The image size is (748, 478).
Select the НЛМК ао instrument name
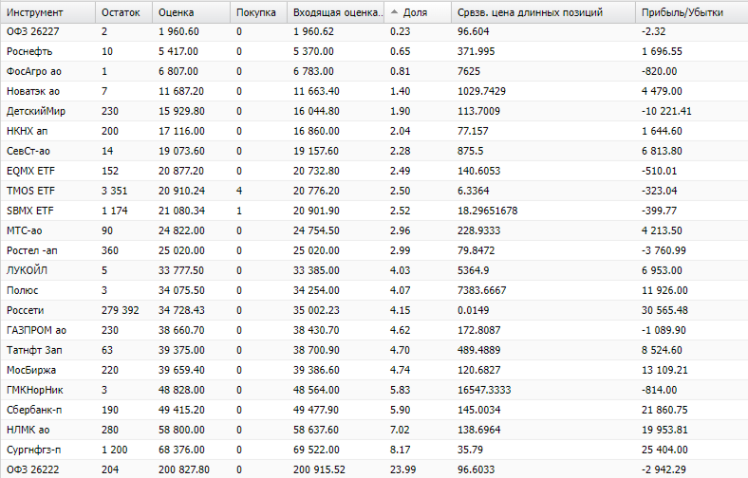[x=28, y=430]
